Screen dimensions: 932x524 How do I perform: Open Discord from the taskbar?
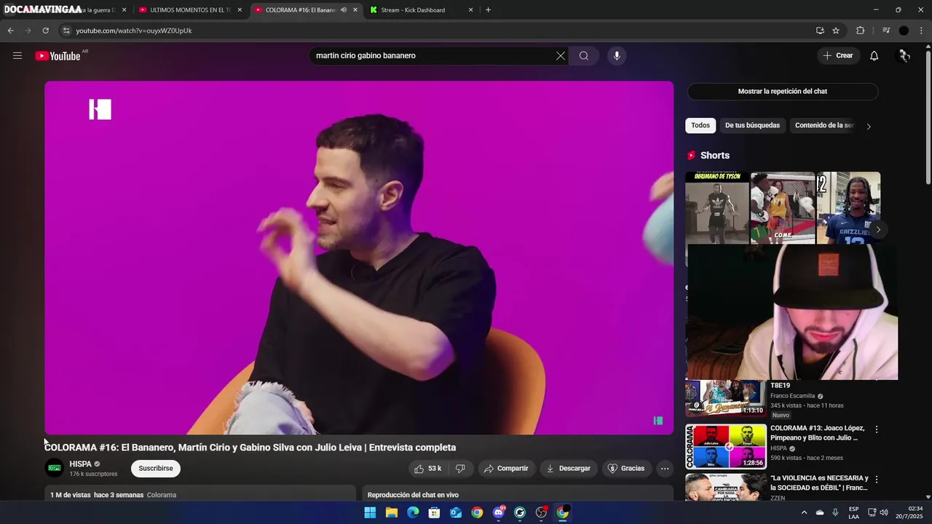coord(499,512)
